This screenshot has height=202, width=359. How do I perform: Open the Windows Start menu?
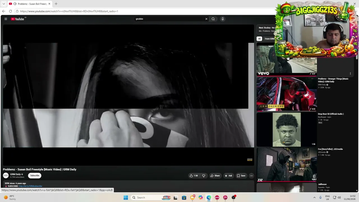click(x=126, y=198)
